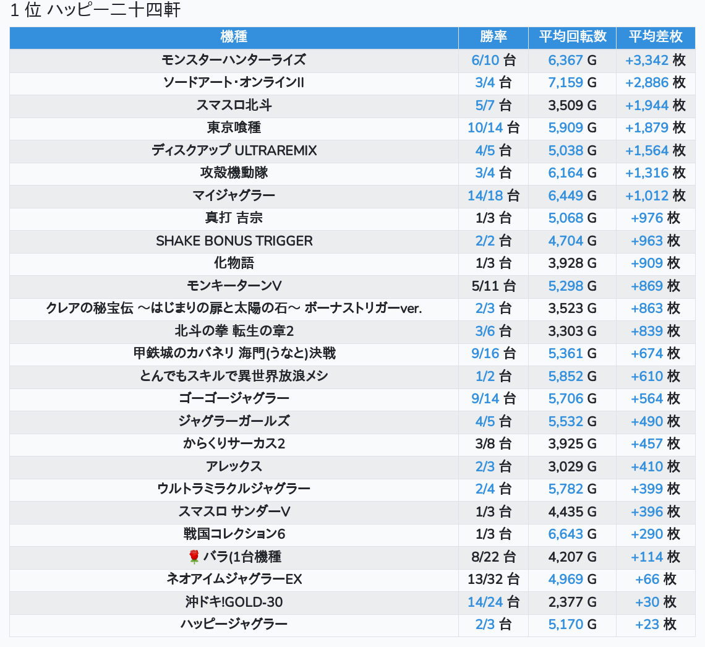This screenshot has width=705, height=647.
Task: Select the アレックス machine name
Action: click(x=234, y=466)
